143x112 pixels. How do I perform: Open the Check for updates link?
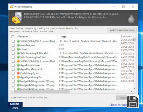(x=118, y=105)
